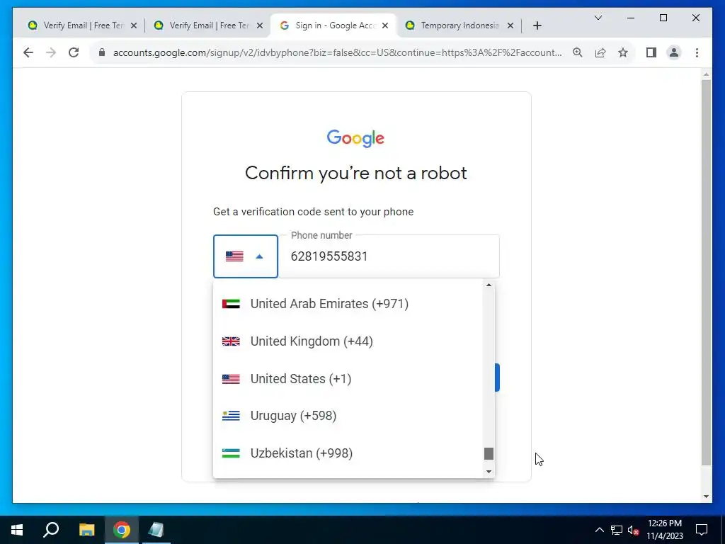Collapse the country code dropdown
Viewport: 725px width, 544px height.
[x=245, y=256]
